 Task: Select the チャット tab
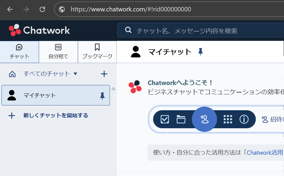[19, 52]
